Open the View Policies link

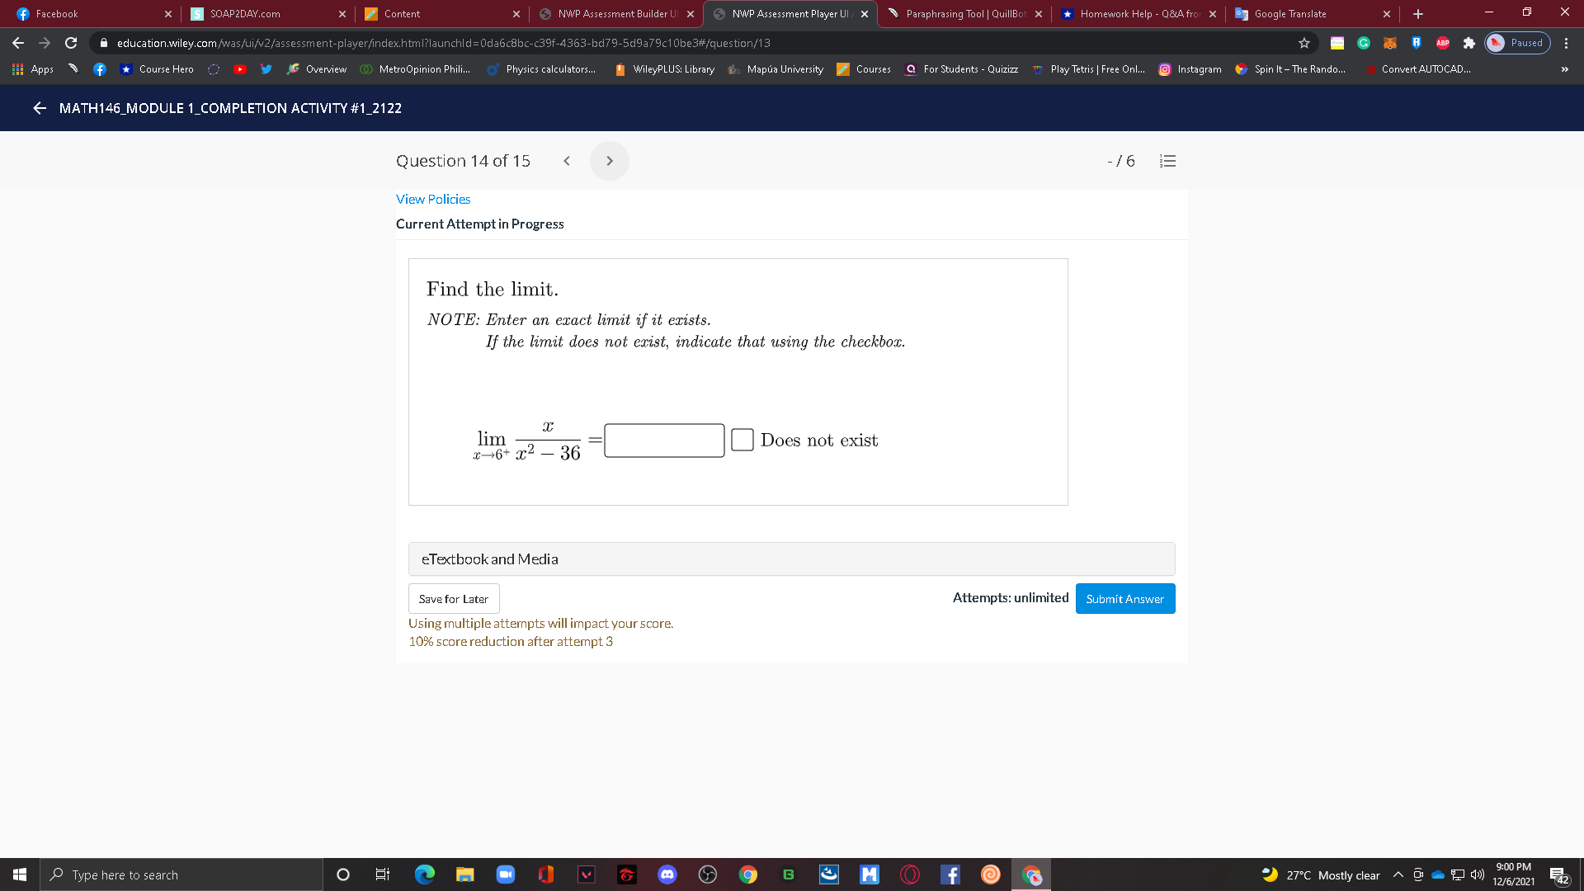click(x=433, y=199)
